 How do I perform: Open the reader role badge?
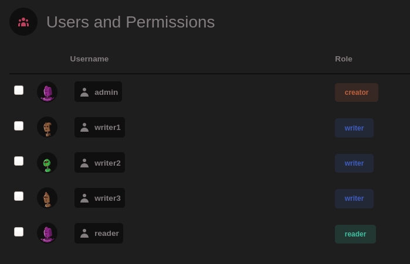tap(355, 234)
